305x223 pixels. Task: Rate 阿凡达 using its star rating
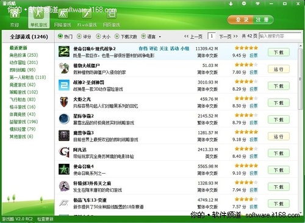pyautogui.click(x=246, y=149)
